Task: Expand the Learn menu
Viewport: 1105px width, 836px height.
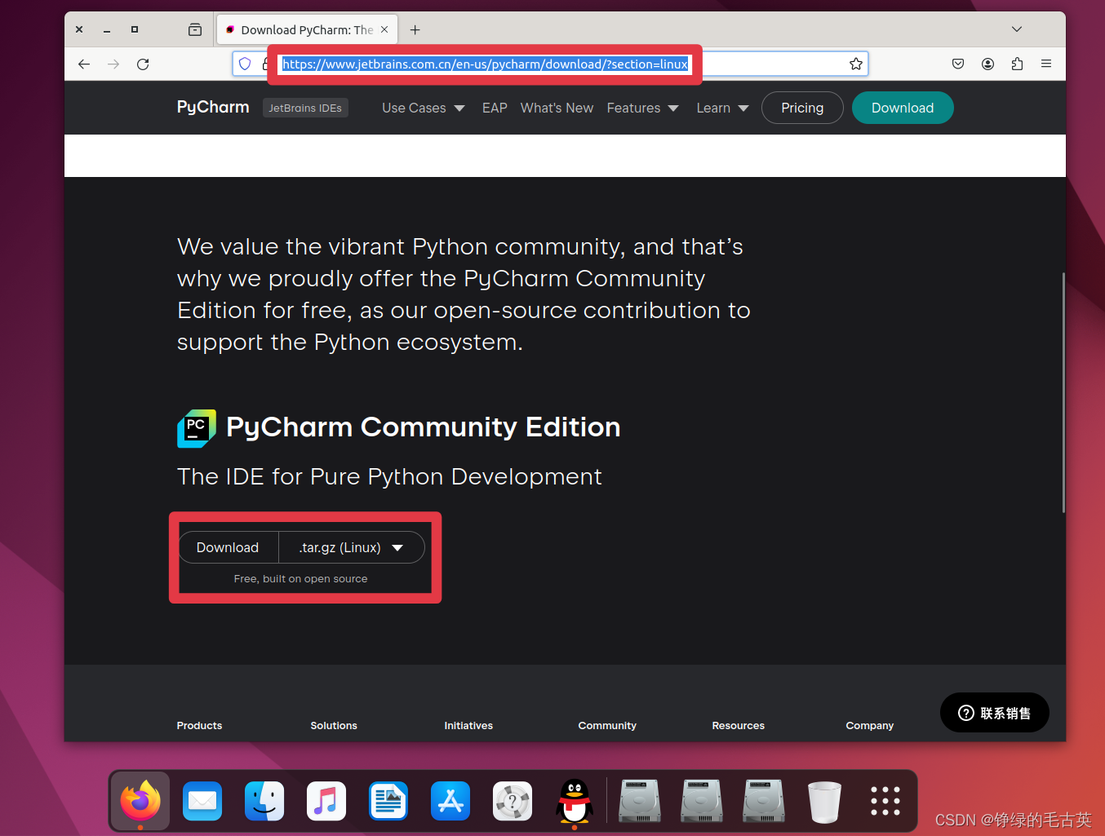Action: click(722, 108)
